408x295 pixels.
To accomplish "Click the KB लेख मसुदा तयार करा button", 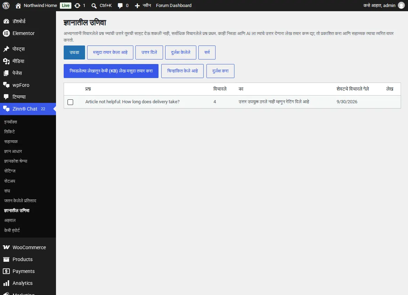I will coord(111,71).
